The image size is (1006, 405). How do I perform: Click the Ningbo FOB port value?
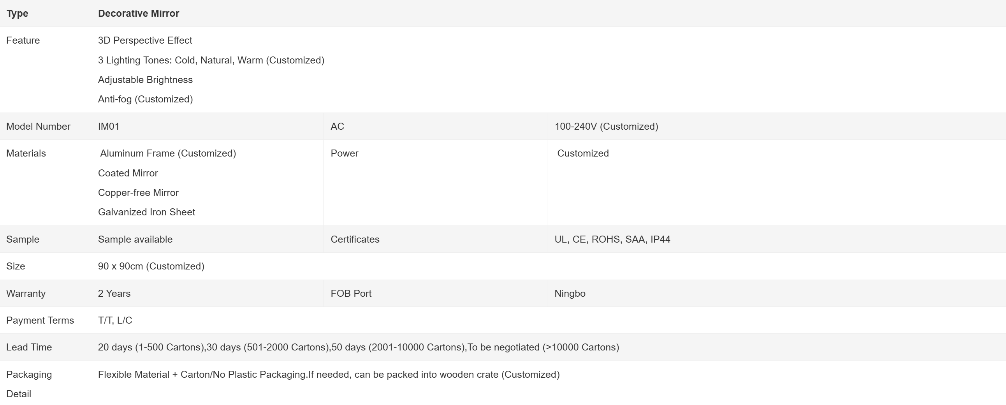coord(570,293)
